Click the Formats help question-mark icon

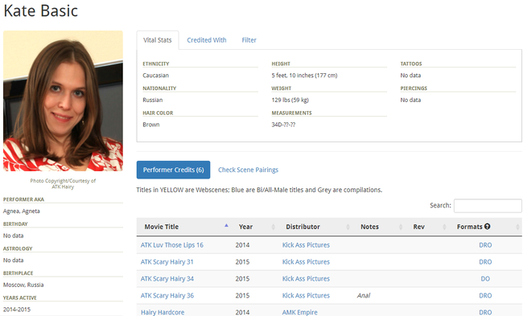[x=488, y=227]
